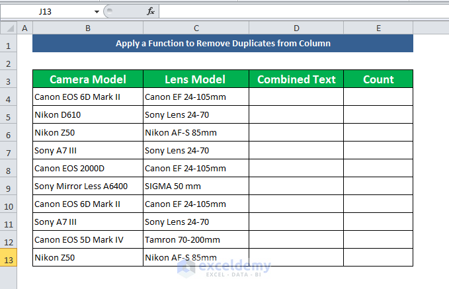
Task: Select row 12 header
Action: (9, 239)
